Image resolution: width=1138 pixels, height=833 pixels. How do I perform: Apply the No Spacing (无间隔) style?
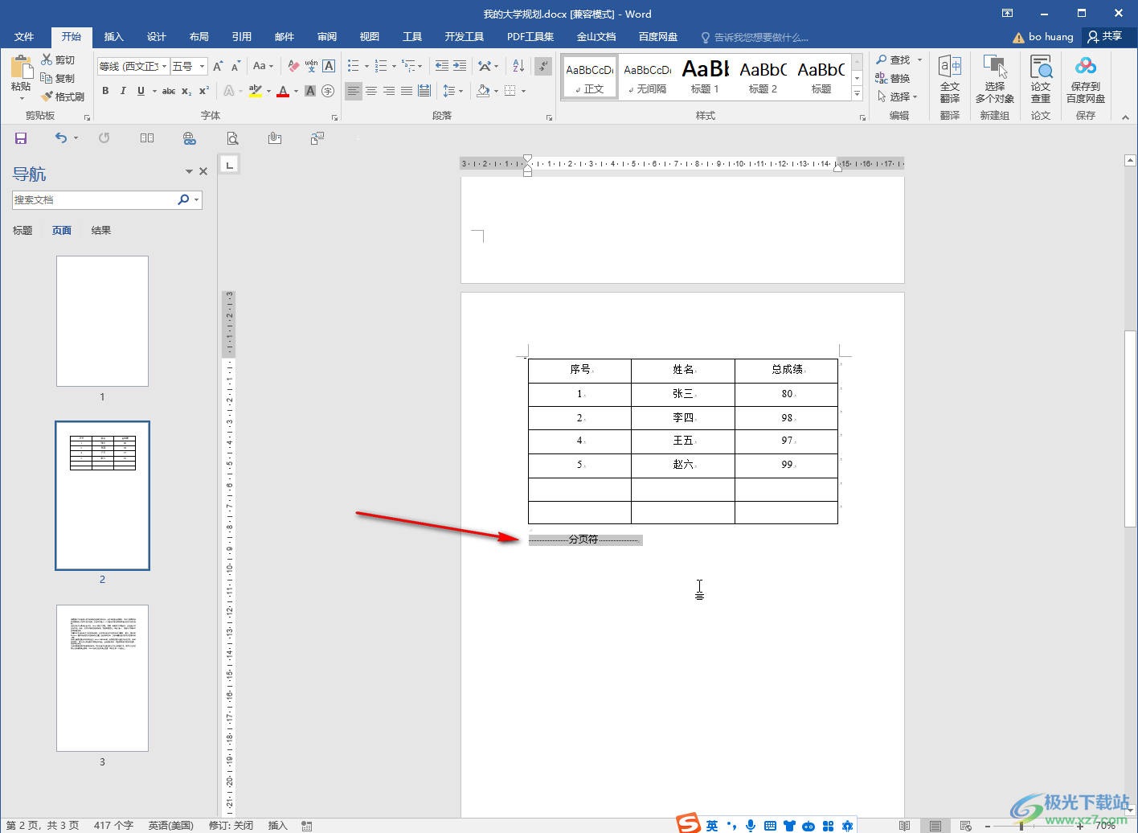(x=648, y=77)
